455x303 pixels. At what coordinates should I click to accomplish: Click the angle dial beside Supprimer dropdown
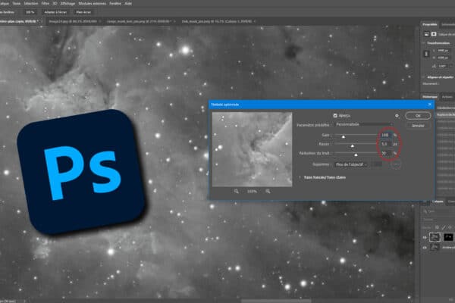tap(396, 164)
